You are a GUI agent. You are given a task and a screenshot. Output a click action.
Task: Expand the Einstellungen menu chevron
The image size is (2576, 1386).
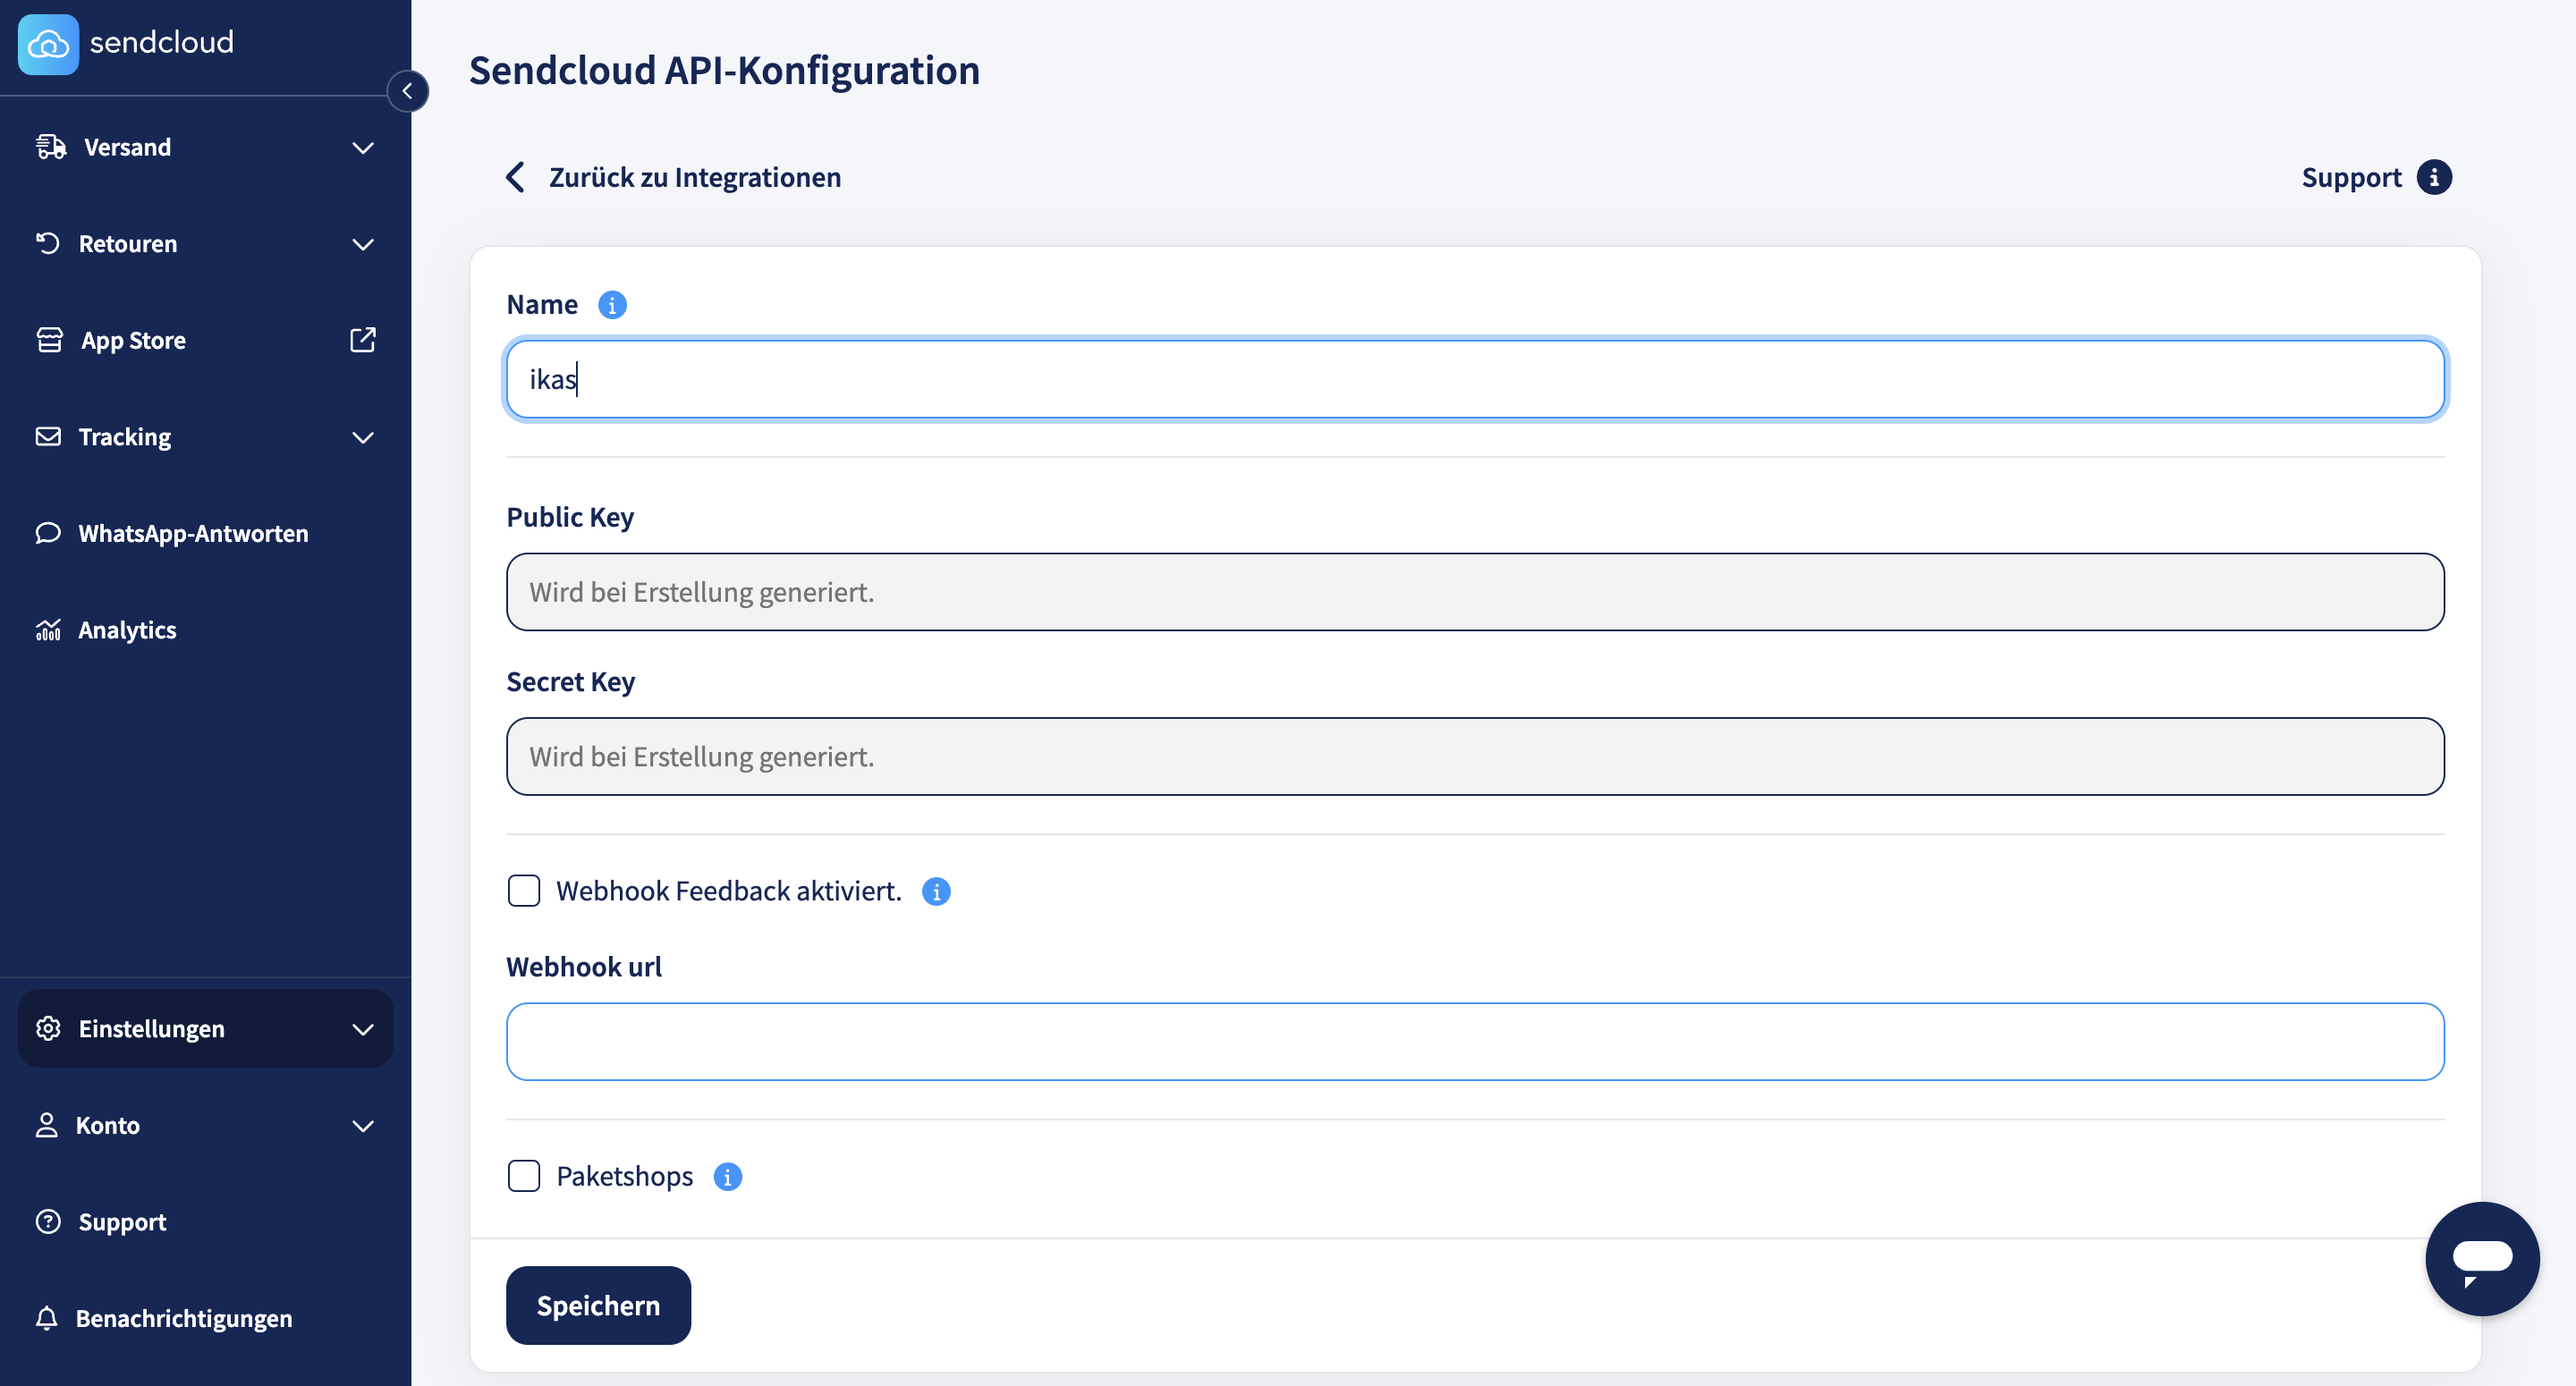pos(363,1029)
